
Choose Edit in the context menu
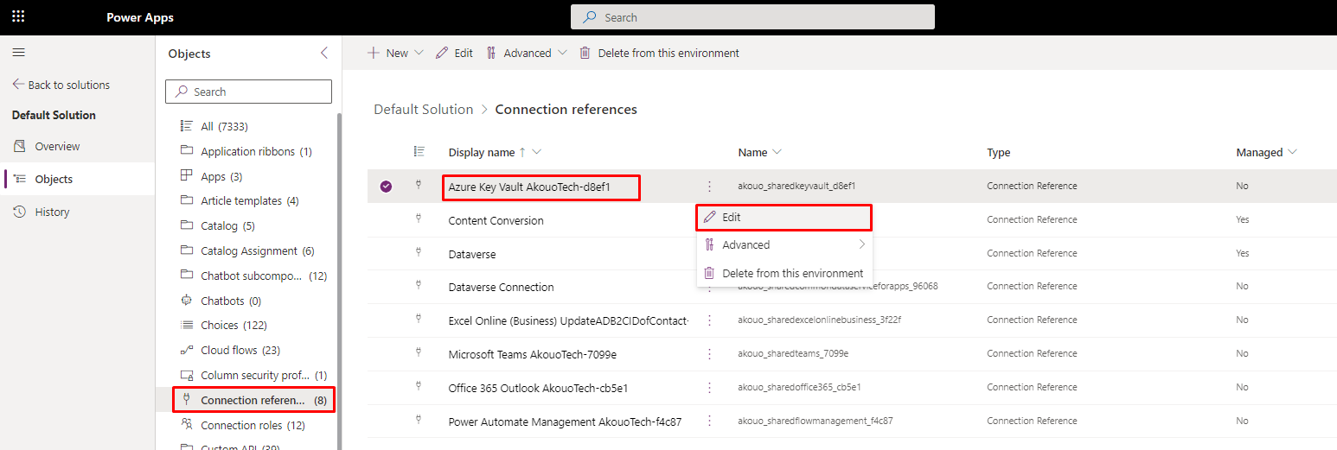tap(731, 218)
